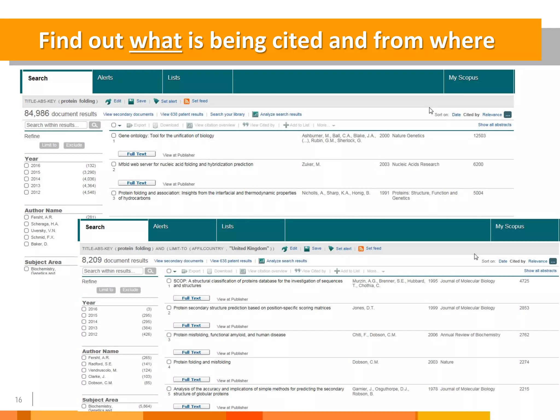Click the Set alert bell icon in upper query bar
Viewport: 560px width, 420px height.
pos(156,101)
